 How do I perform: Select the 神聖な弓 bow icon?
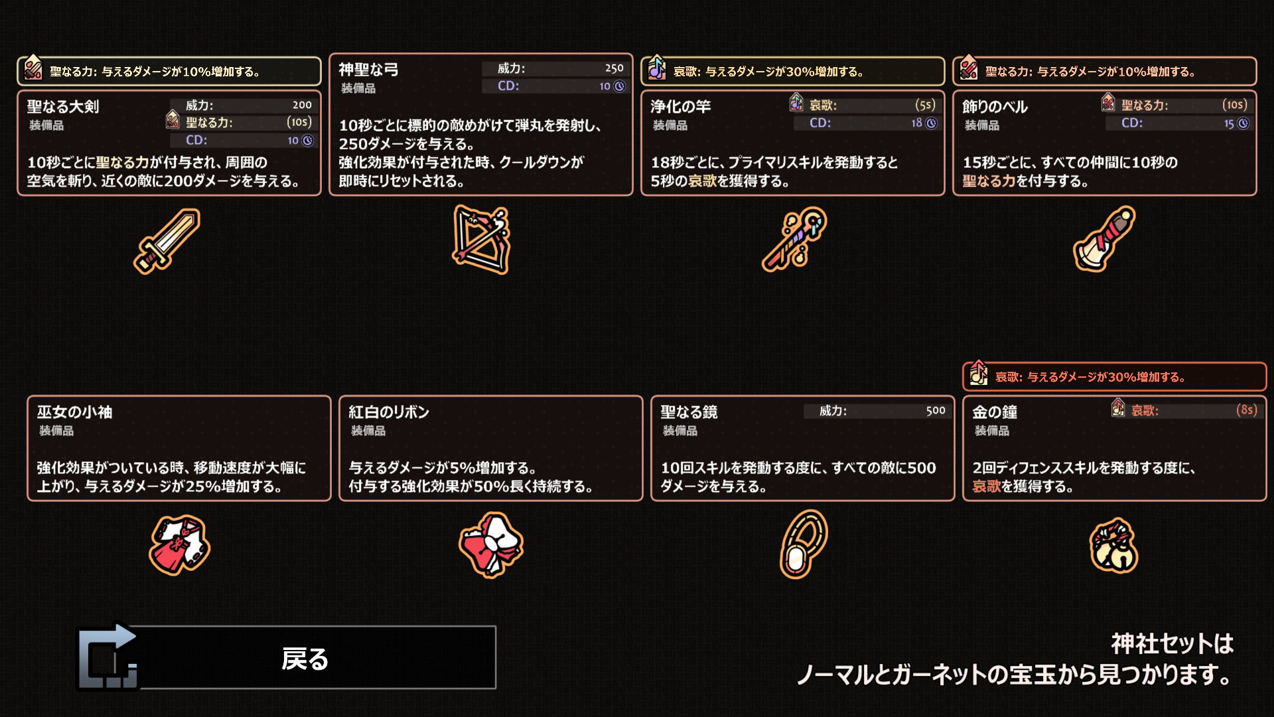[x=482, y=240]
